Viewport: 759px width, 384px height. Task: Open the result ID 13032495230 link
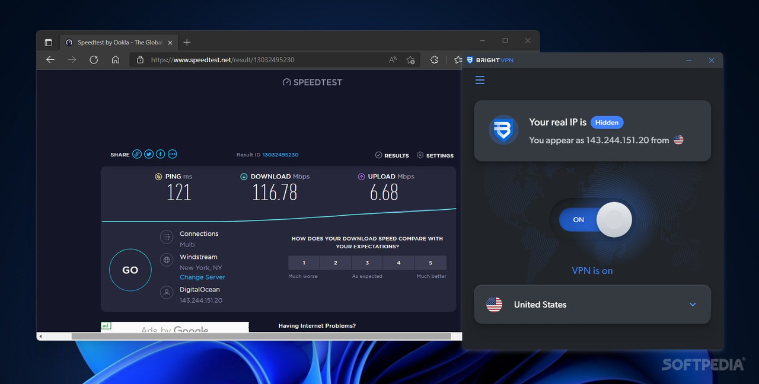[280, 155]
